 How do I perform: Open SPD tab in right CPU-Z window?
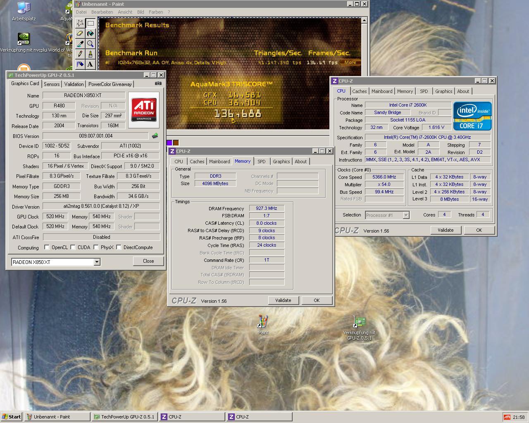pyautogui.click(x=424, y=91)
